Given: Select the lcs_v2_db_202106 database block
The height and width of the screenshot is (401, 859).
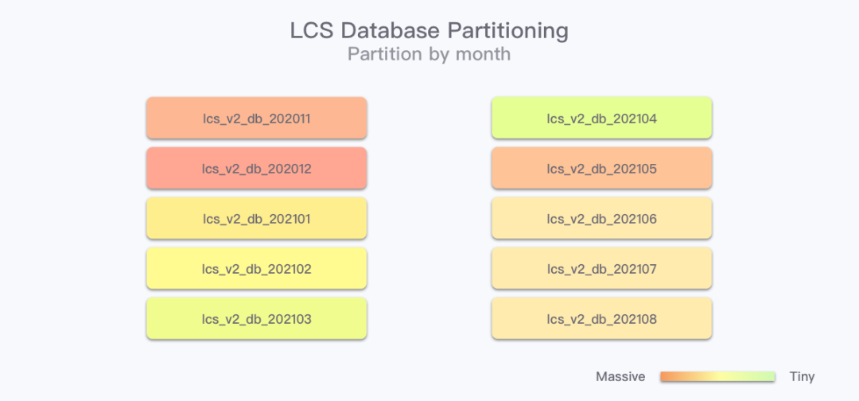Looking at the screenshot, I should [x=601, y=219].
